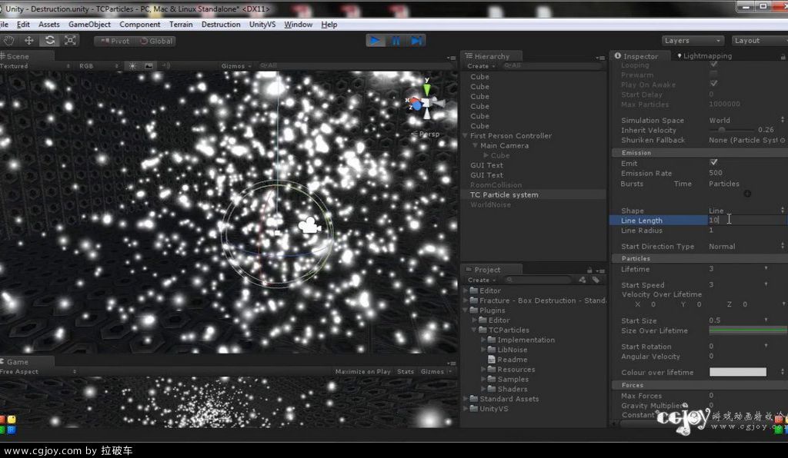Select the Hand tool in toolbar

click(x=8, y=41)
